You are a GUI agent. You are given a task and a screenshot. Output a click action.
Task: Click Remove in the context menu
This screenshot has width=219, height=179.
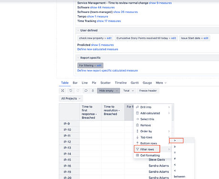(x=146, y=125)
